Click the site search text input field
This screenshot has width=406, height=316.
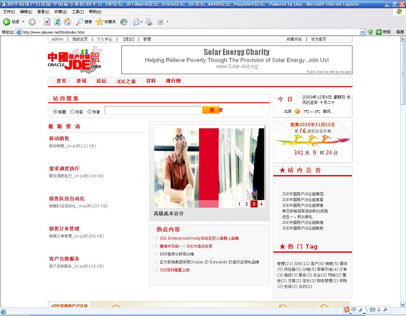(153, 110)
